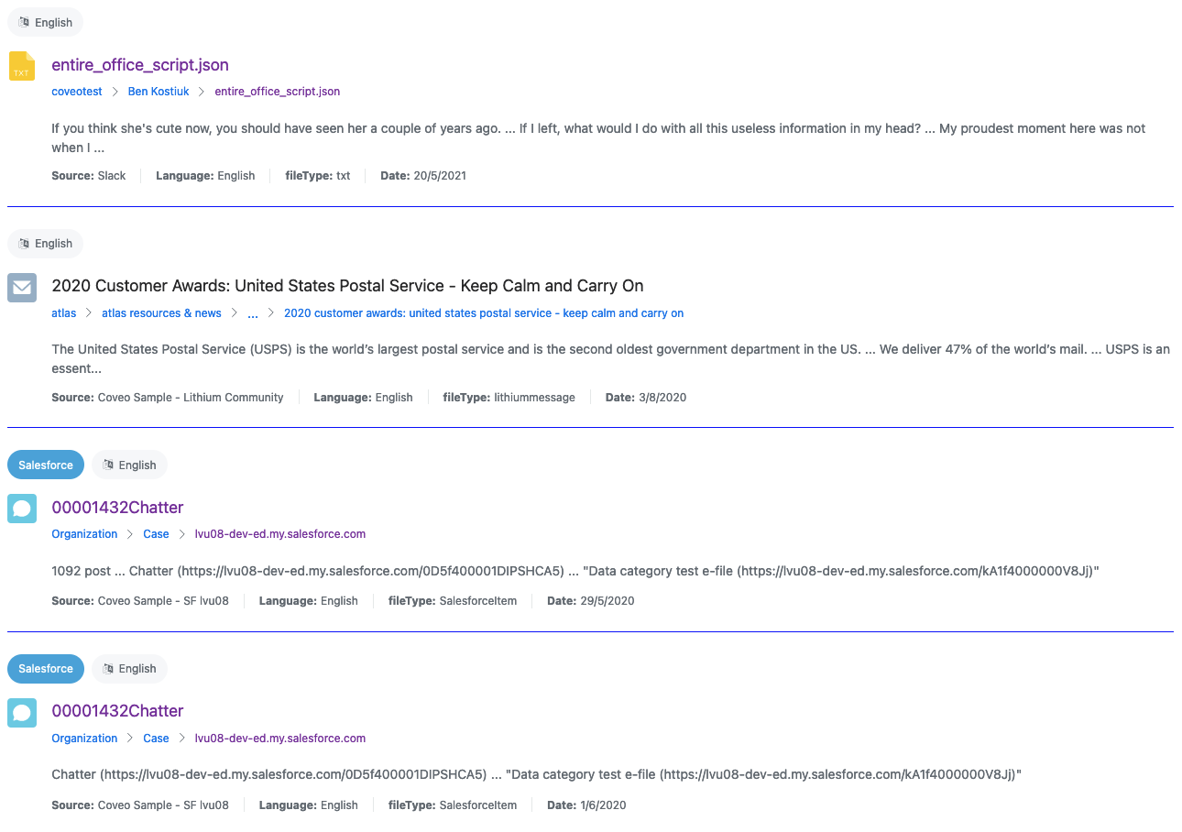Open entire_office_script.json result title
Image resolution: width=1182 pixels, height=832 pixels.
click(140, 65)
